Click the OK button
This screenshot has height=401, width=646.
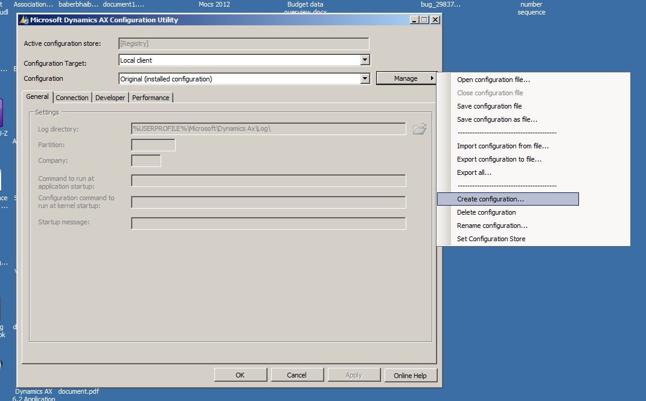coord(240,375)
